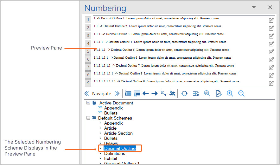Edit level 9 with the pencil icon
Viewport: 280px width, 165px height.
[x=271, y=83]
